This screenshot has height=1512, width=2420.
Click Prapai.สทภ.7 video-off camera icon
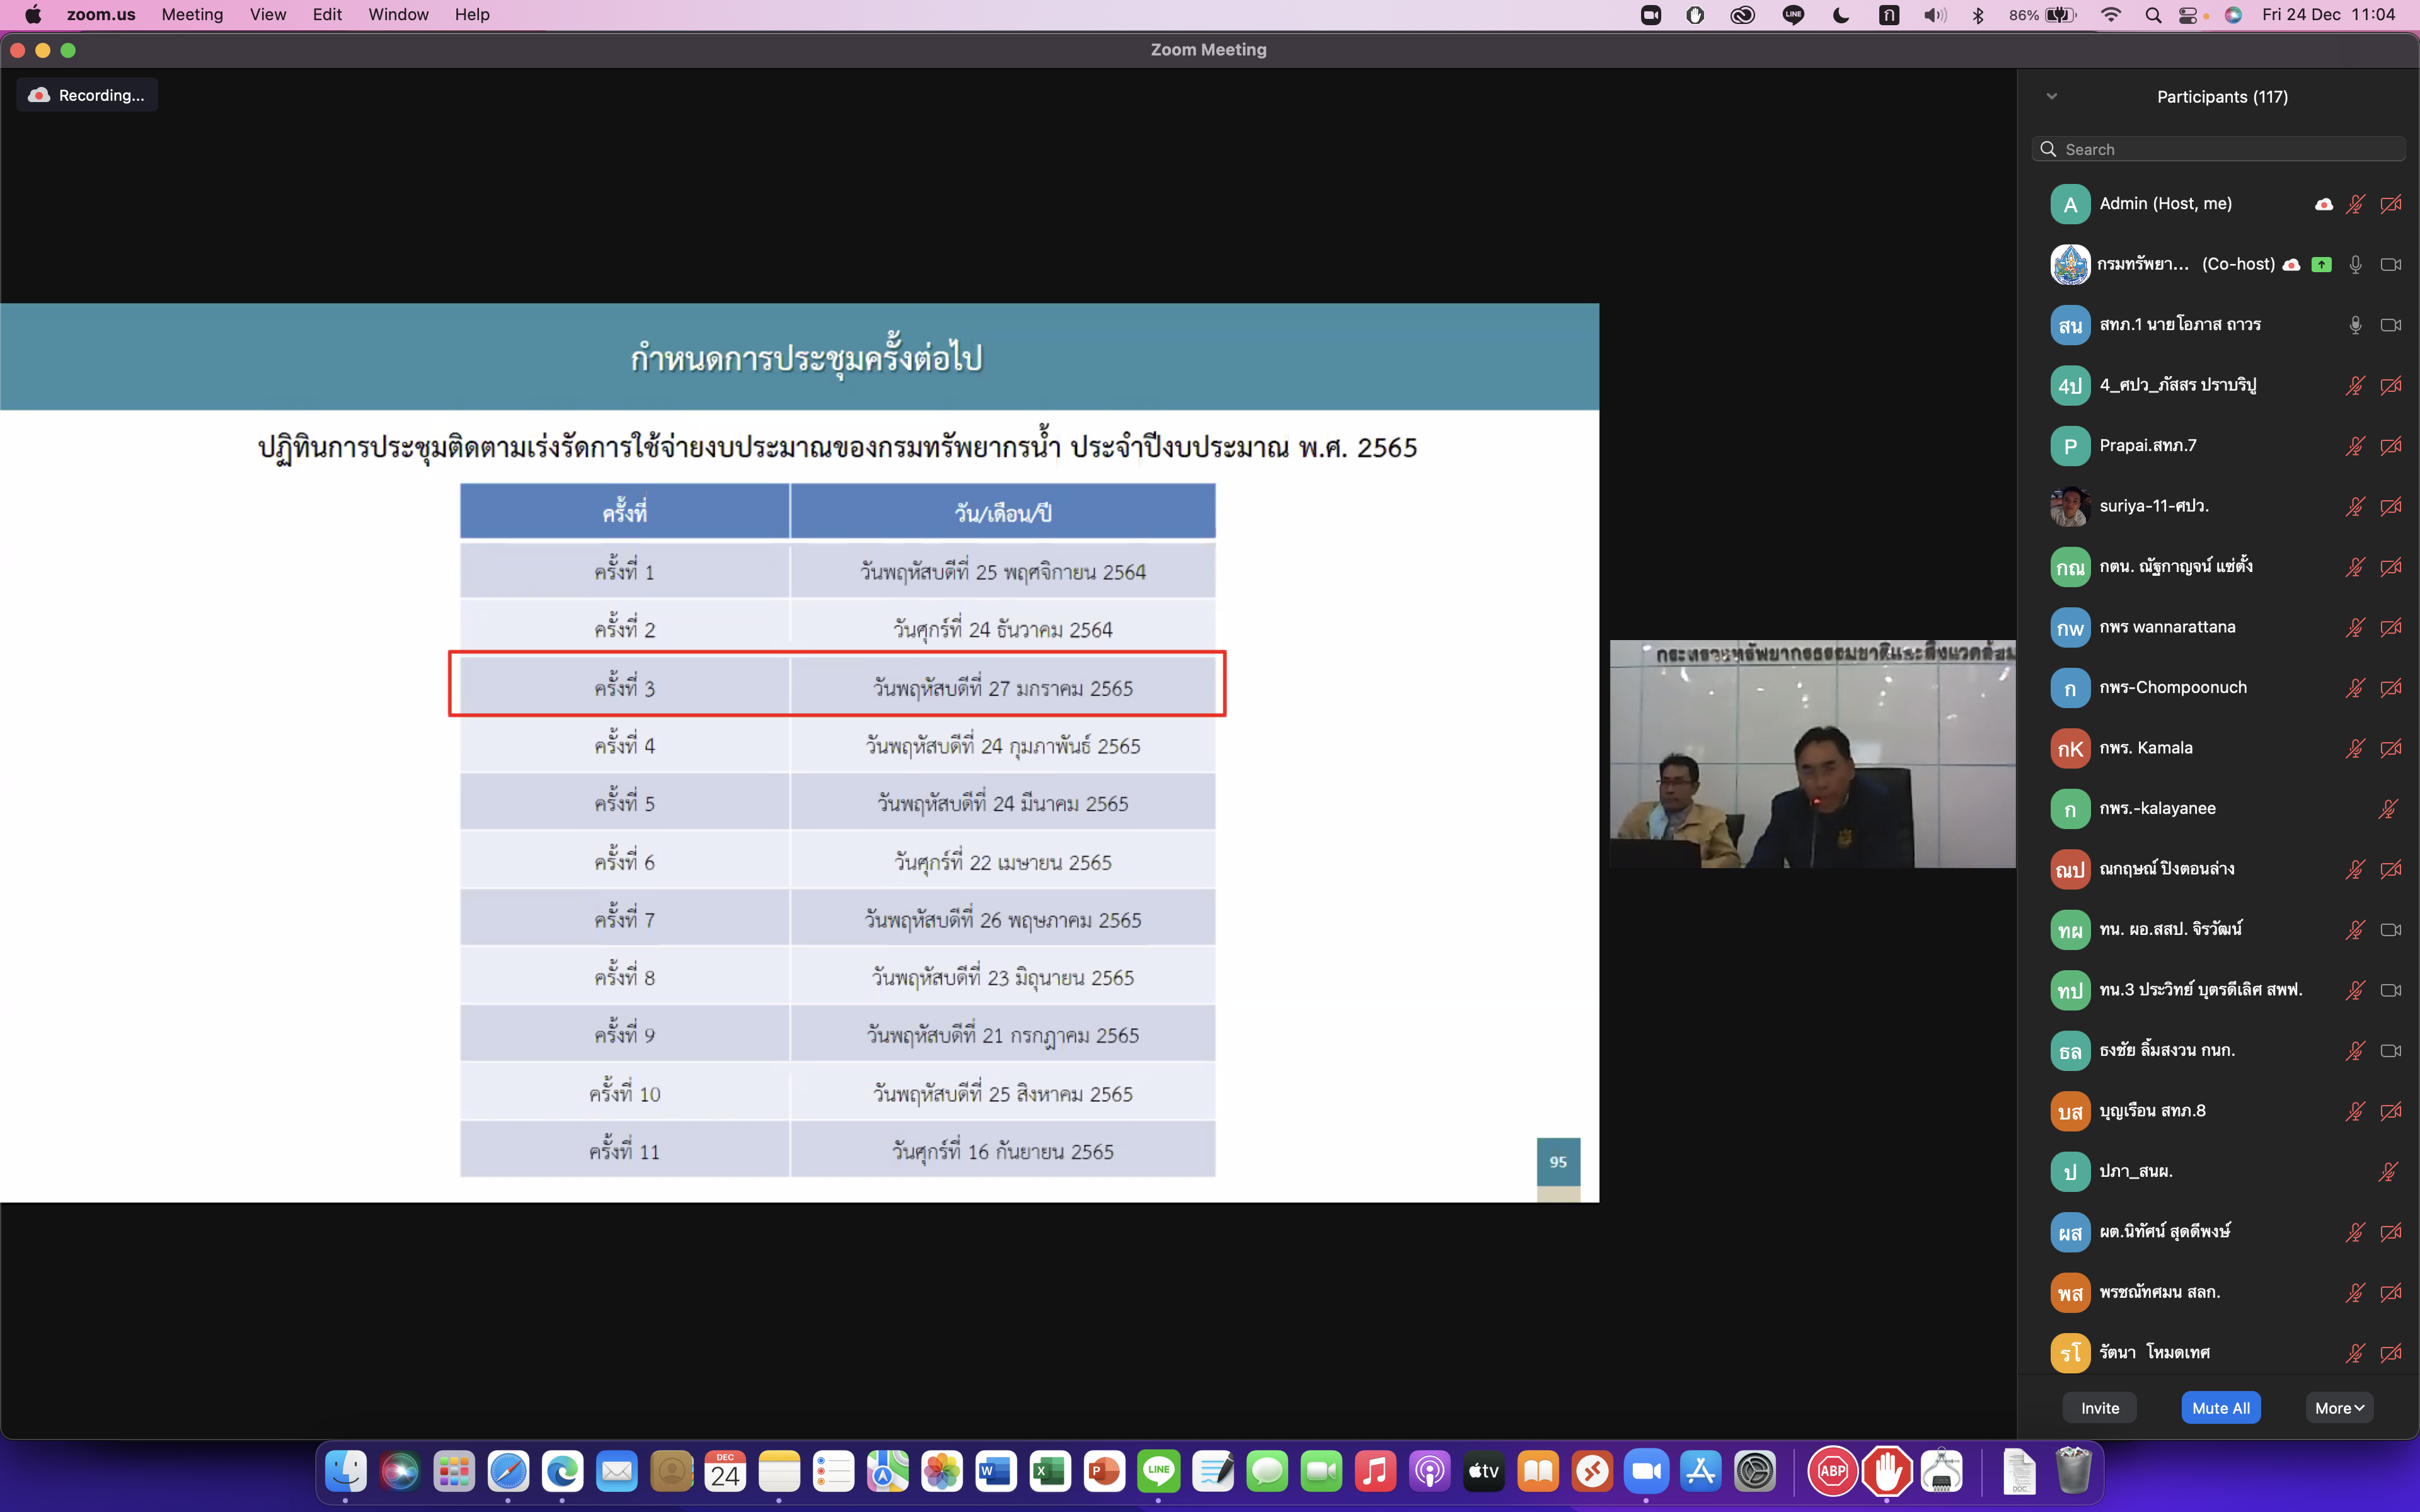pos(2391,446)
